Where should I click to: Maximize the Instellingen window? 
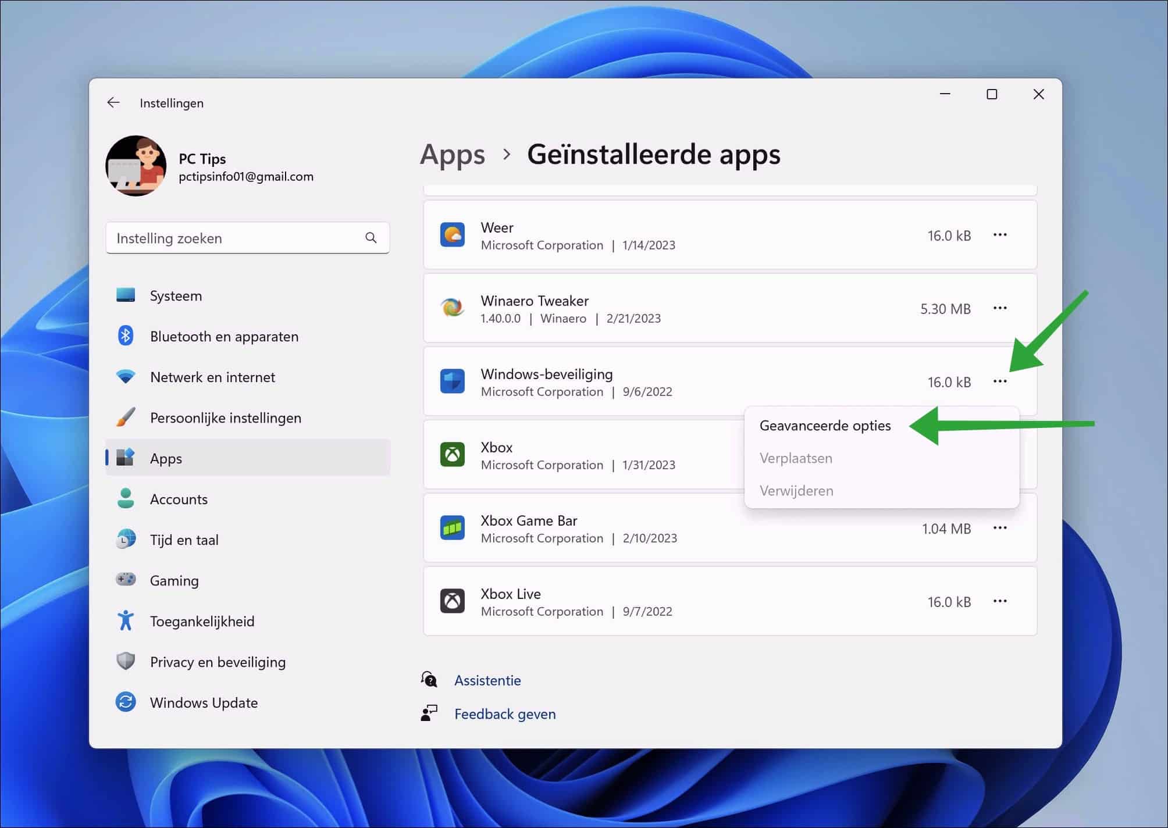(x=992, y=94)
